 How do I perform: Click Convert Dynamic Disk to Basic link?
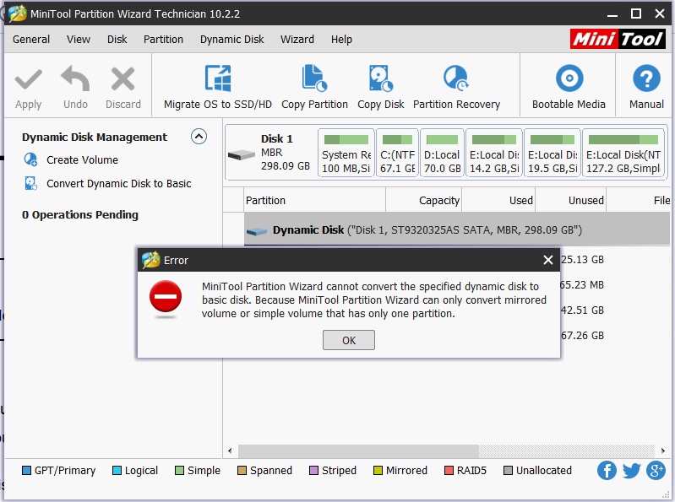[119, 184]
